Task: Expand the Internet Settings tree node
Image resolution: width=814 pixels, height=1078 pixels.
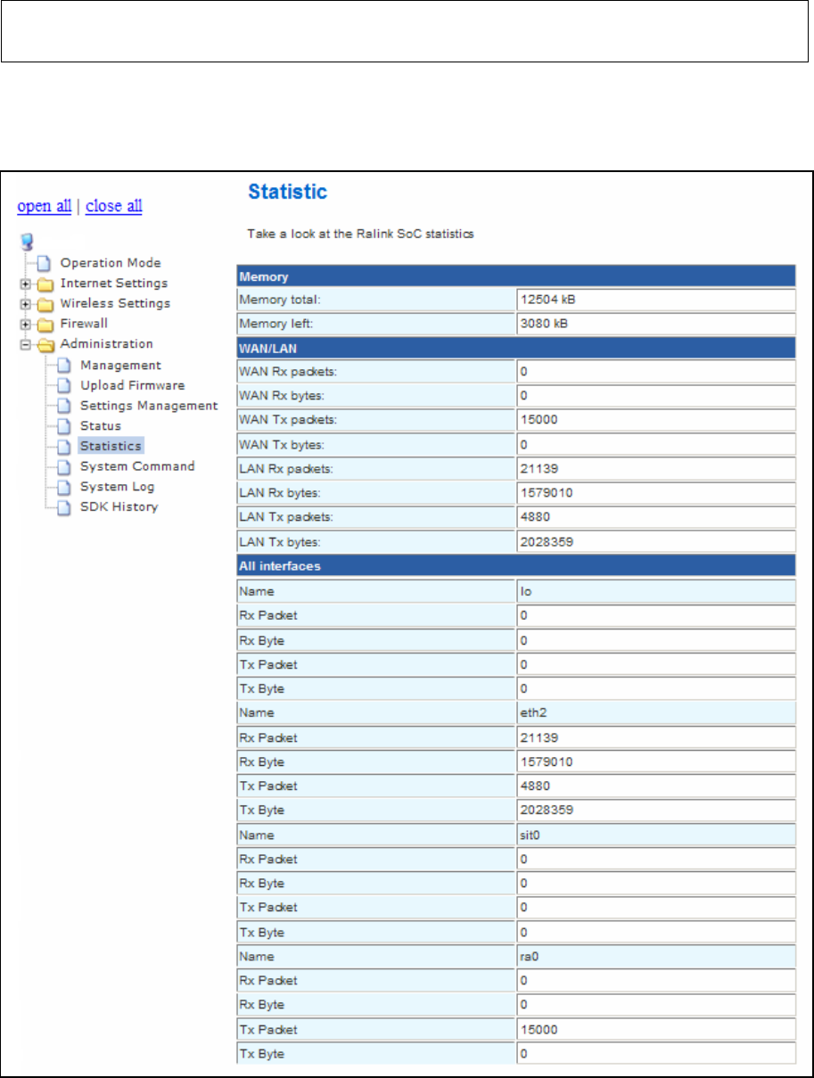Action: 26,284
